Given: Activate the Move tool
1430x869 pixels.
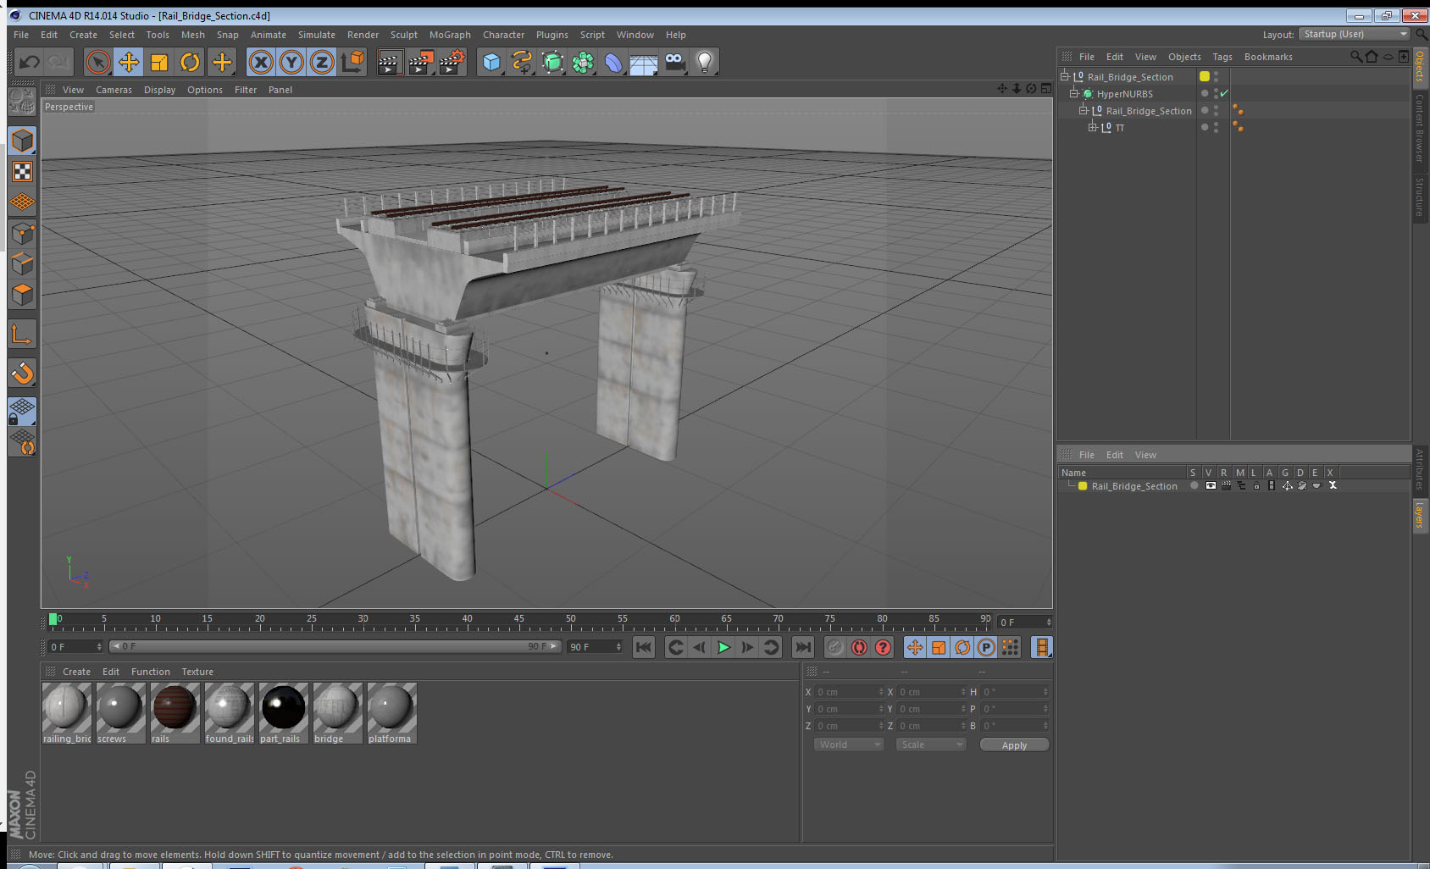Looking at the screenshot, I should pos(129,62).
